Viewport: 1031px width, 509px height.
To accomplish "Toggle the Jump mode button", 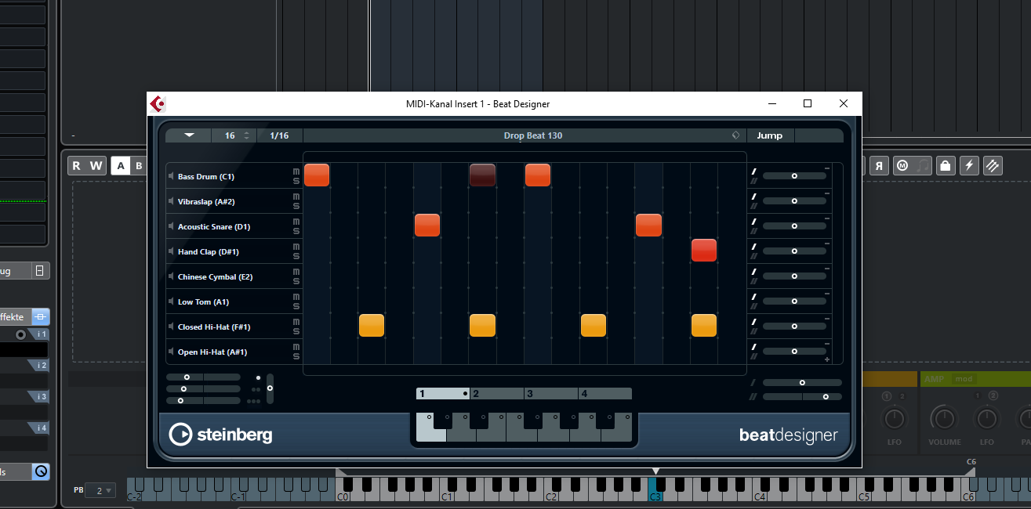I will point(769,135).
